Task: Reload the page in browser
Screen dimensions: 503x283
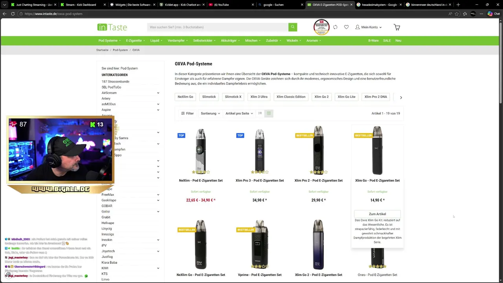Action: tap(13, 13)
